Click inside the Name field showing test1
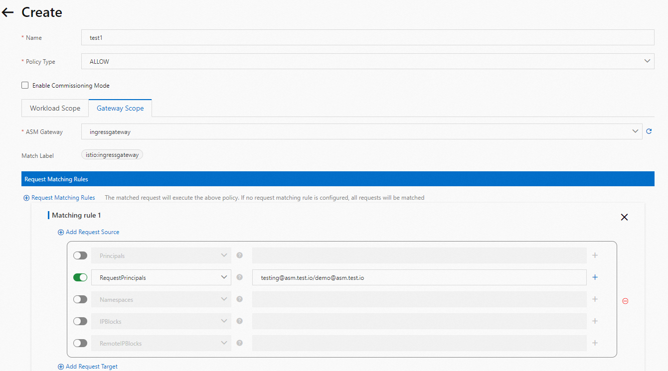Screen dimensions: 668x371 coord(367,37)
